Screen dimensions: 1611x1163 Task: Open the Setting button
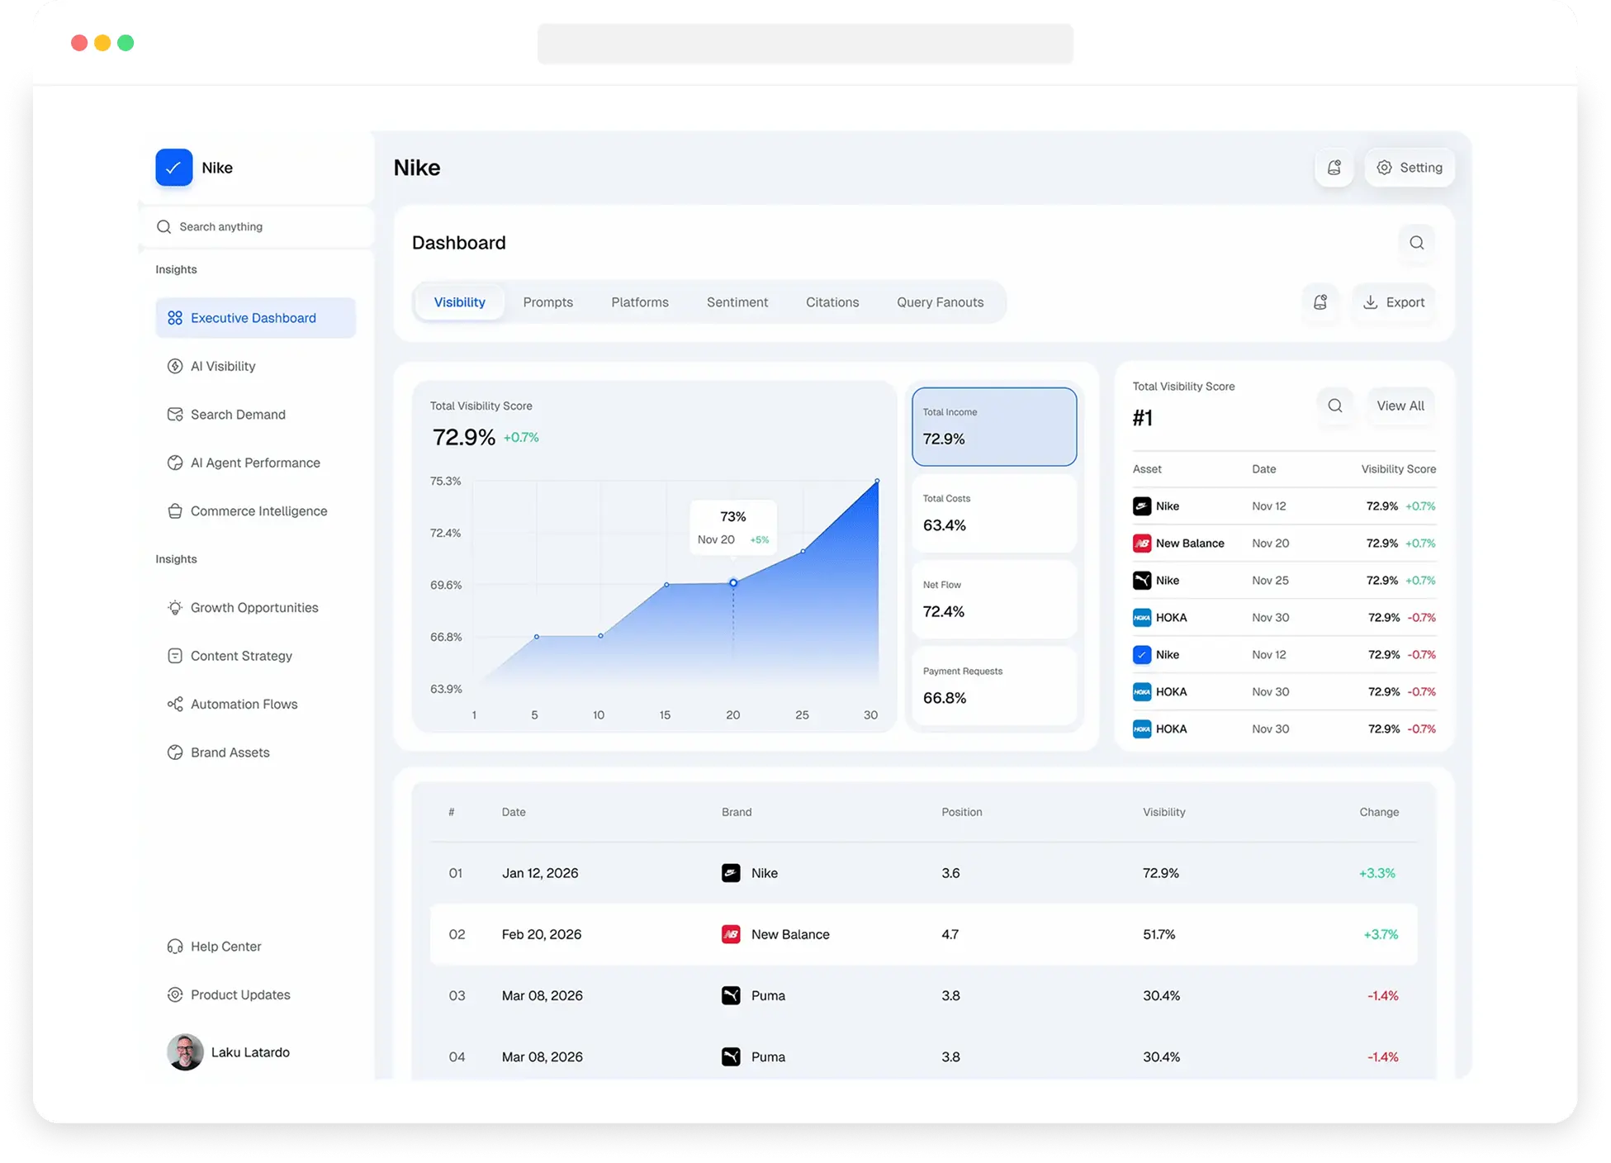pyautogui.click(x=1410, y=168)
